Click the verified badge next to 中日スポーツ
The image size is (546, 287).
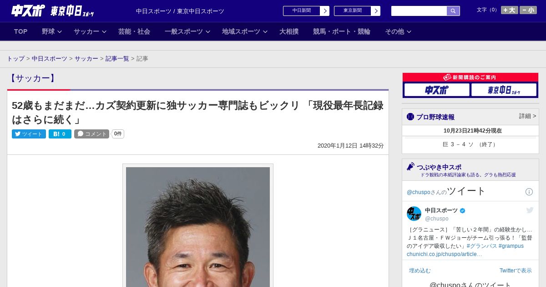463,210
